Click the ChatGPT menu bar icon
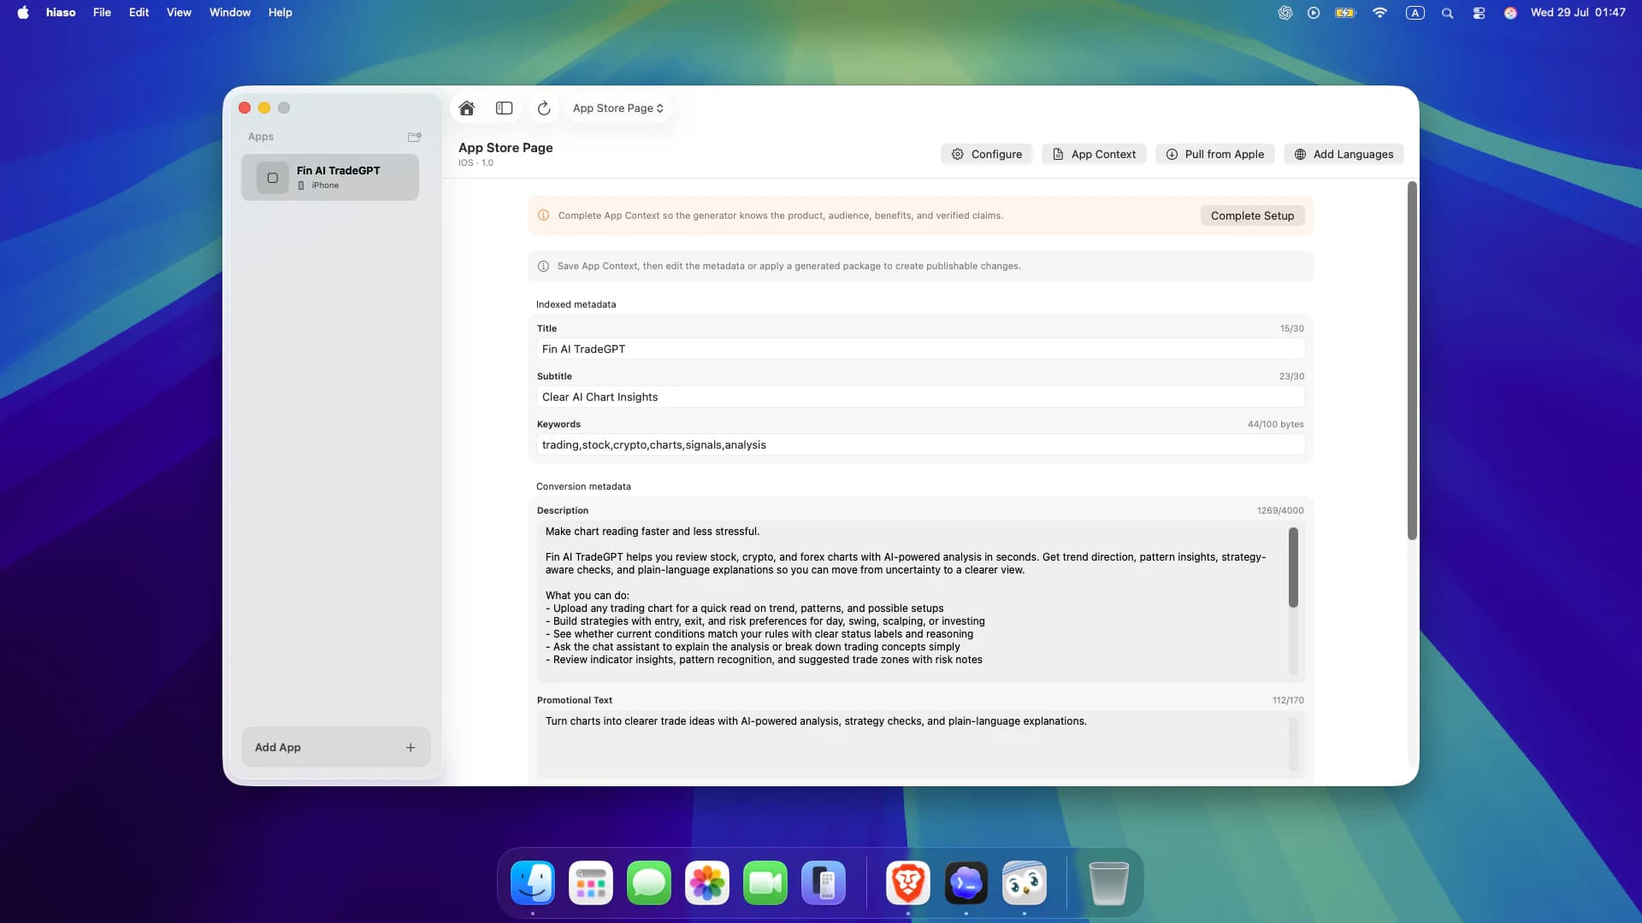 [x=1285, y=13]
